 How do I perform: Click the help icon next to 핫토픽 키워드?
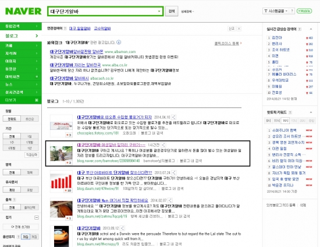[x=290, y=112]
